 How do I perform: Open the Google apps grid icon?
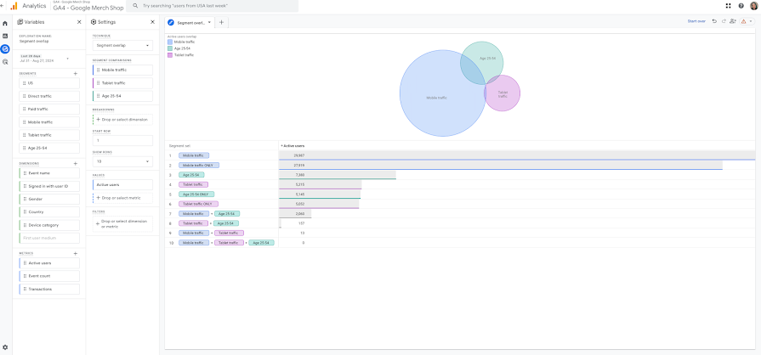point(728,6)
